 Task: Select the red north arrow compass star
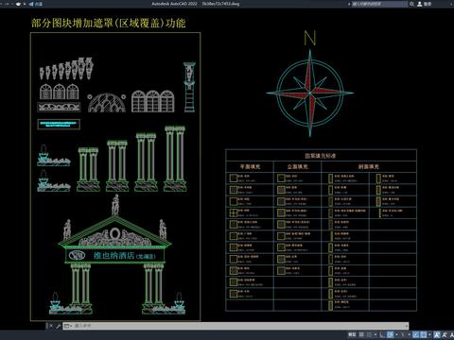coord(309,93)
